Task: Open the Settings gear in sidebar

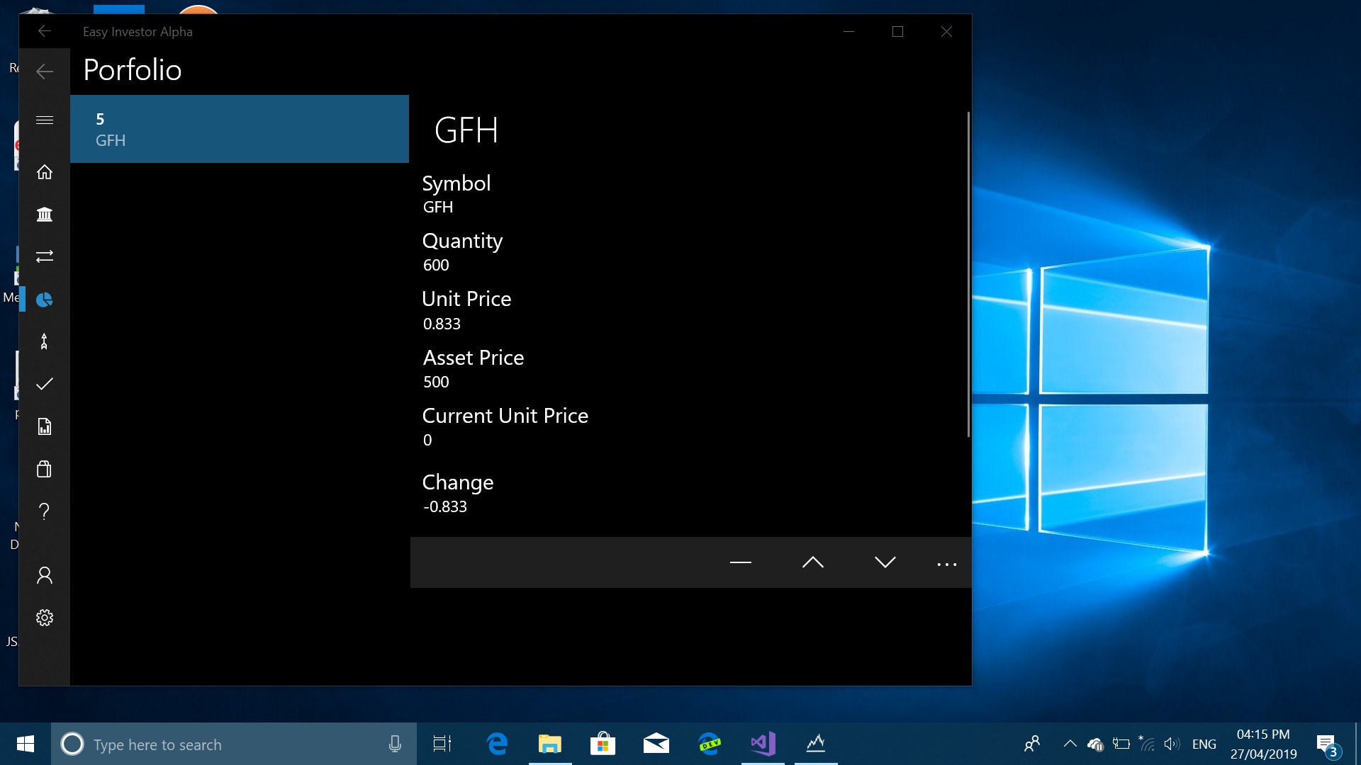Action: pos(45,618)
